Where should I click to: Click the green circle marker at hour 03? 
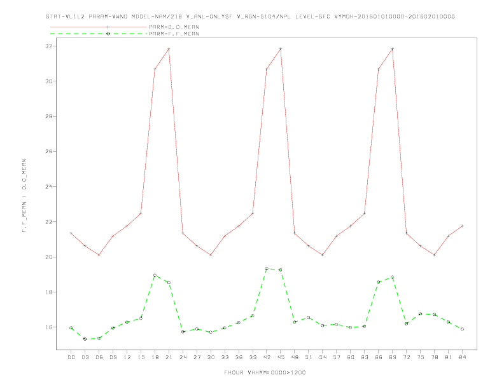click(85, 339)
